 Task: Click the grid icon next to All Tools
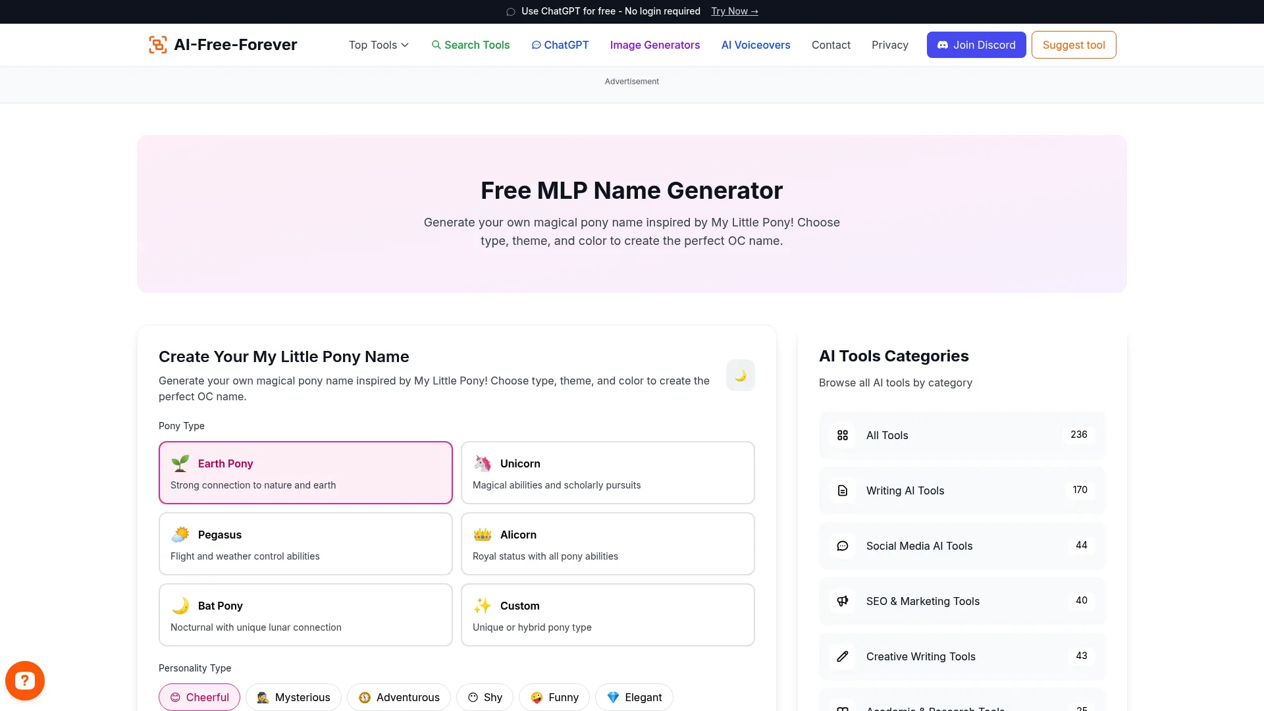[x=843, y=435]
